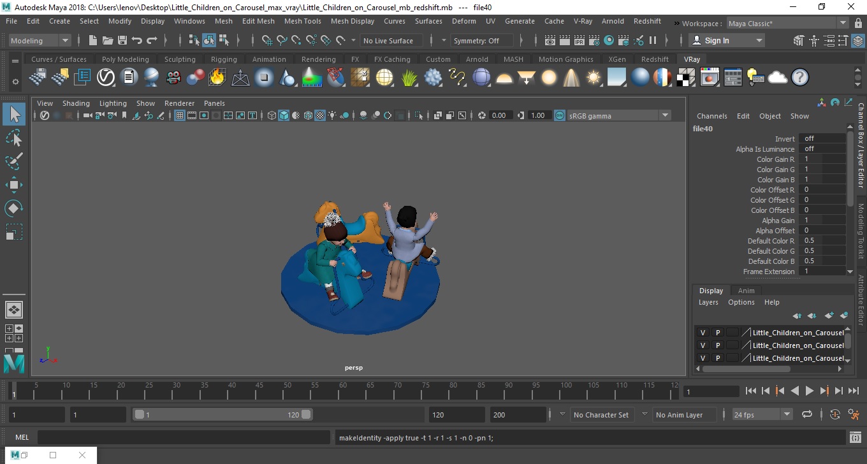Open the Modeling menu set dropdown
The height and width of the screenshot is (464, 867).
40,40
